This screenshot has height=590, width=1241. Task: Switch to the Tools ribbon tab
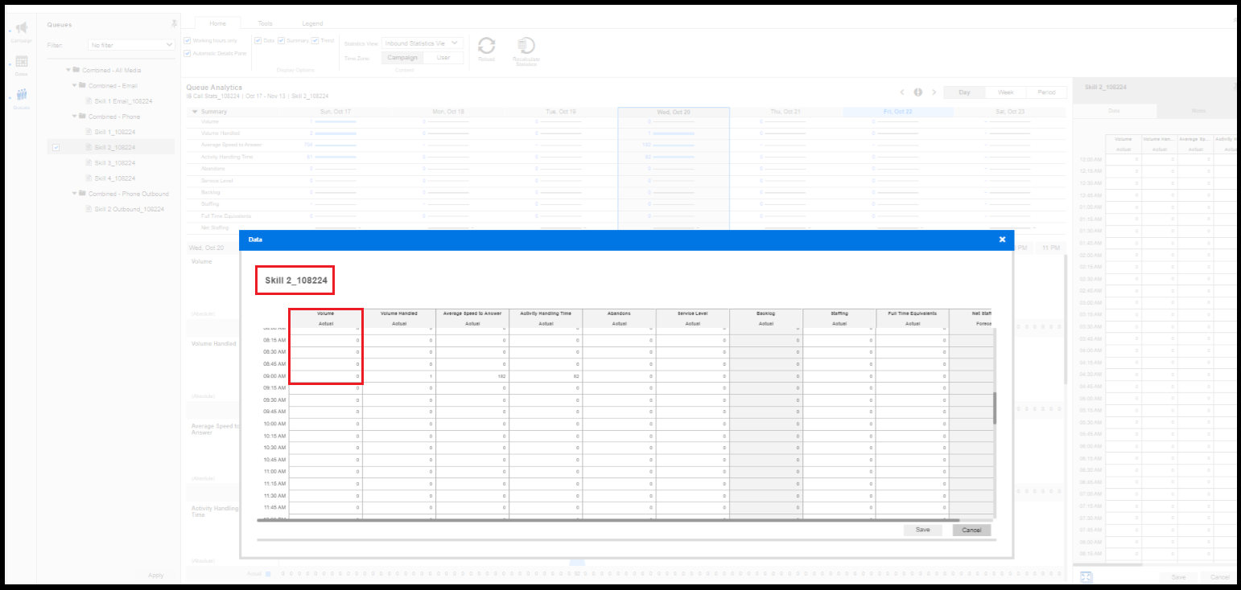point(266,24)
